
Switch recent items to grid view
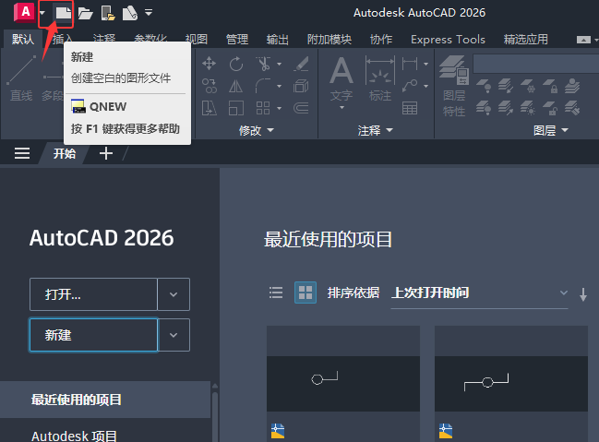tap(305, 293)
